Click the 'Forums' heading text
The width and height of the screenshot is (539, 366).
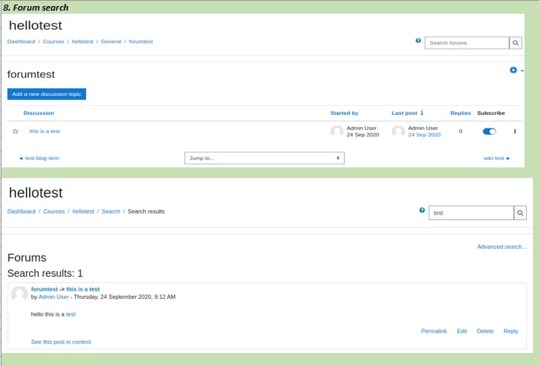point(27,258)
